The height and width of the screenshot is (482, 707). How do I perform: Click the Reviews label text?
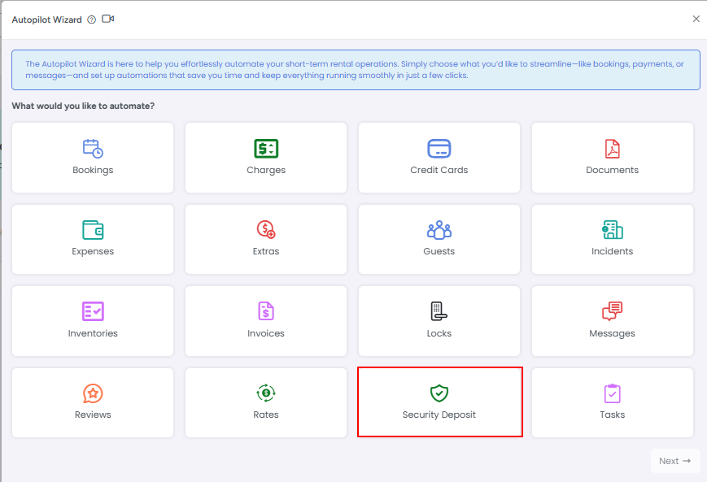(93, 415)
